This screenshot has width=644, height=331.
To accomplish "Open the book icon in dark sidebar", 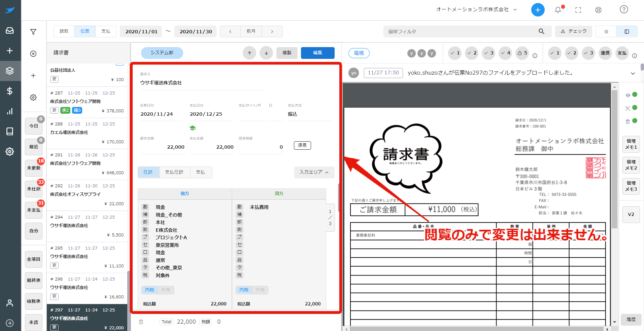I will click(x=10, y=131).
